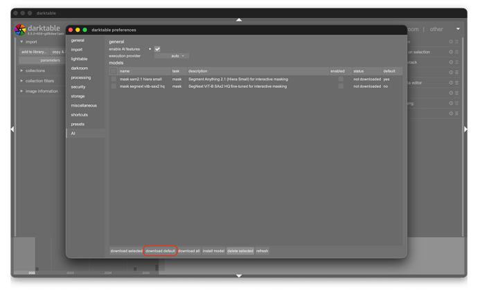The width and height of the screenshot is (478, 290).
Task: Expand collection filters module
Action: pos(21,81)
